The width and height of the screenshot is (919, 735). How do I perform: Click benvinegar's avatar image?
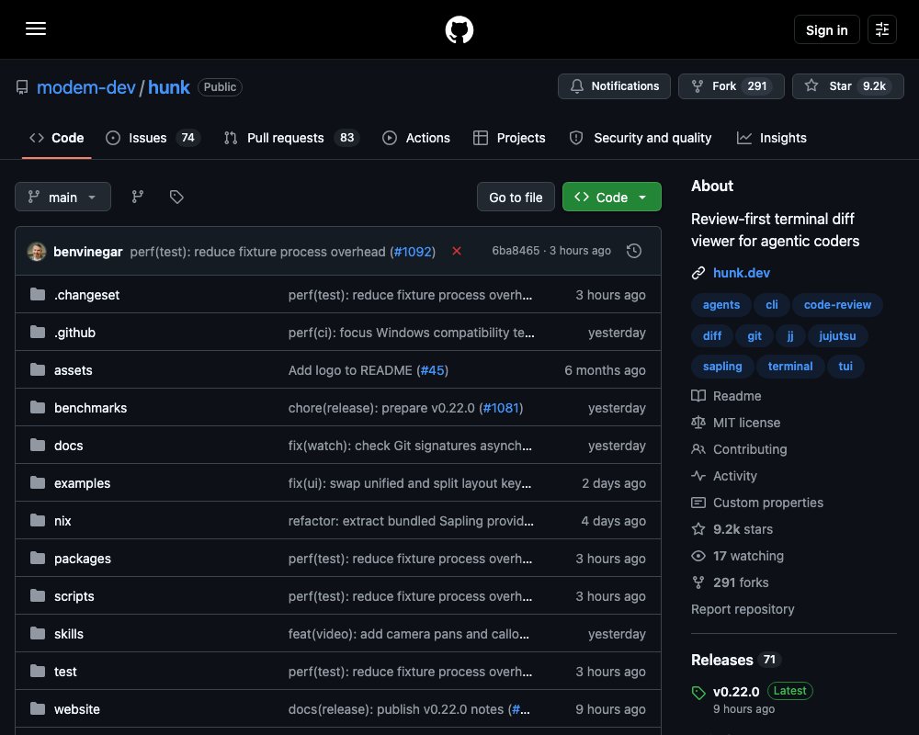pyautogui.click(x=37, y=252)
